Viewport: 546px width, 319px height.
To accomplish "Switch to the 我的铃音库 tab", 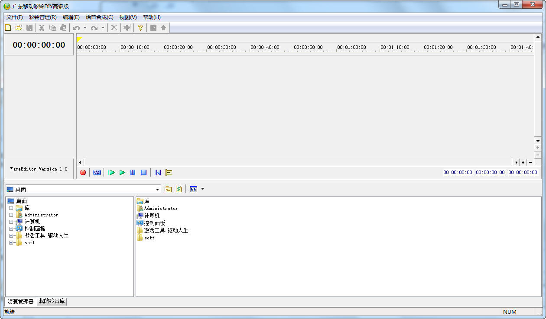I will click(x=52, y=301).
